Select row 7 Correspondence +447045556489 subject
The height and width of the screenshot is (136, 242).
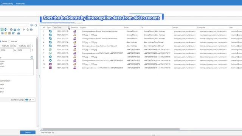pos(102,53)
